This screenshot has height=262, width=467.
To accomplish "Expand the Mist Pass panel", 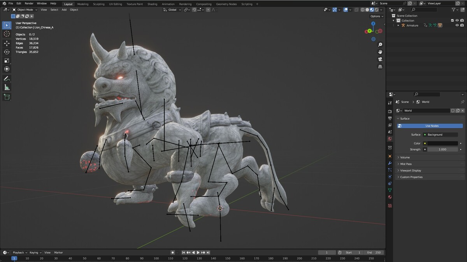I will pyautogui.click(x=430, y=164).
